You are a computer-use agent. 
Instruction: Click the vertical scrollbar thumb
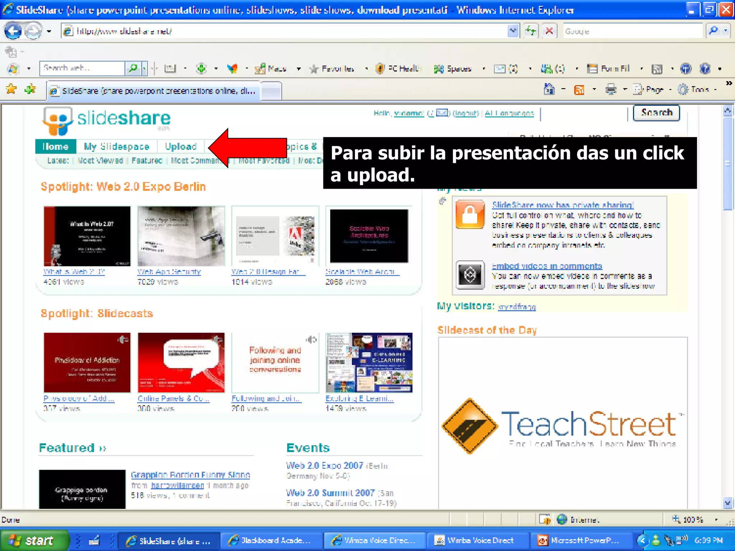(727, 164)
